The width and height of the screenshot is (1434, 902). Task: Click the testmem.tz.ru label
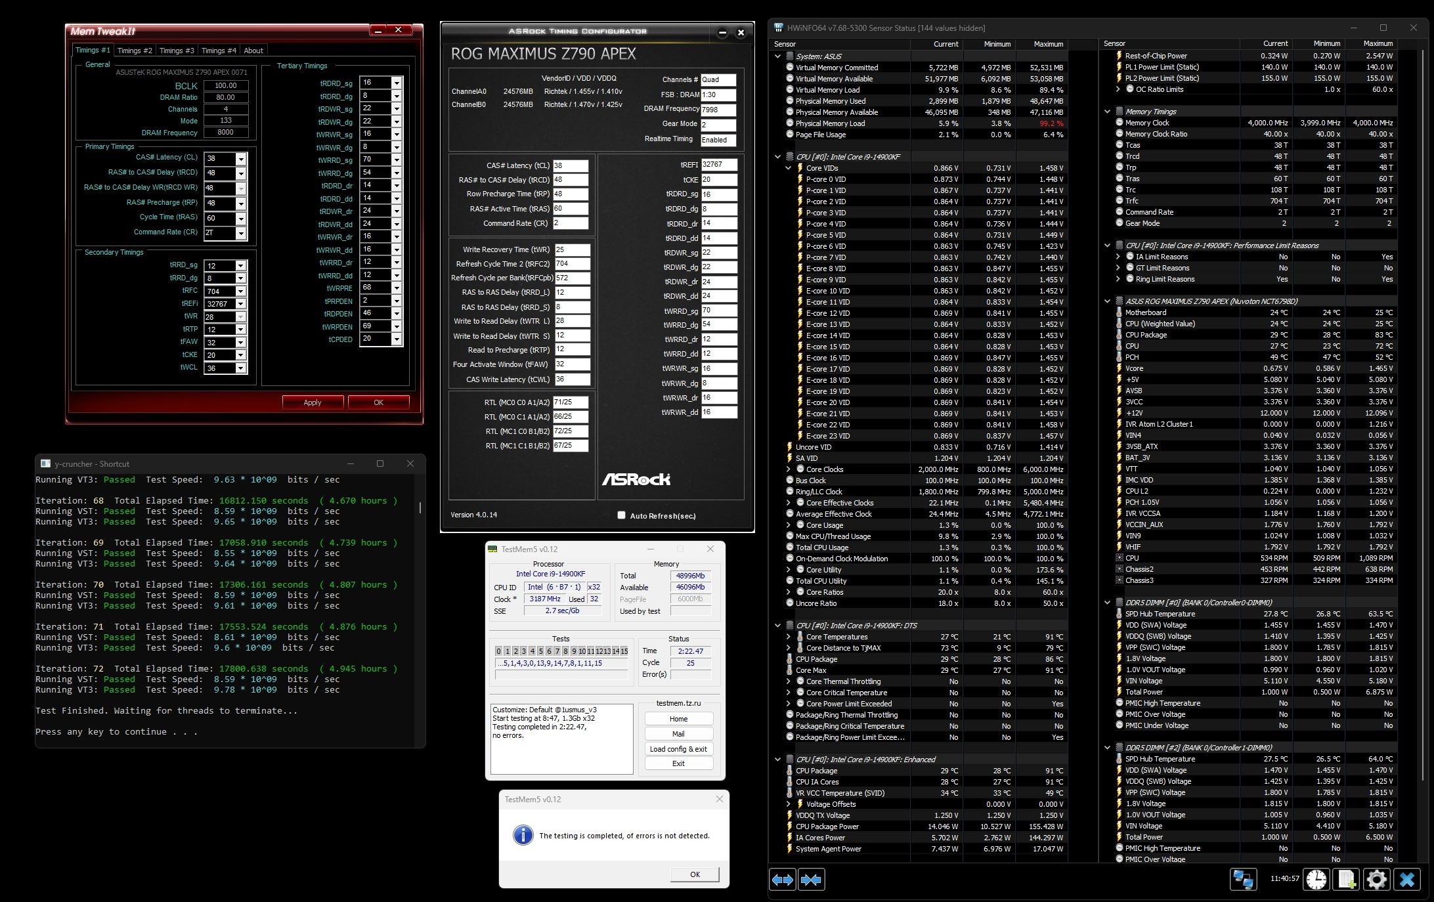pos(678,703)
